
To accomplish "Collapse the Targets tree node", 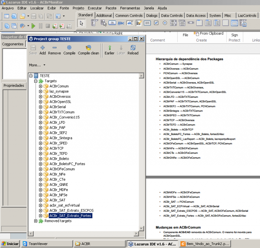I will tap(36, 81).
